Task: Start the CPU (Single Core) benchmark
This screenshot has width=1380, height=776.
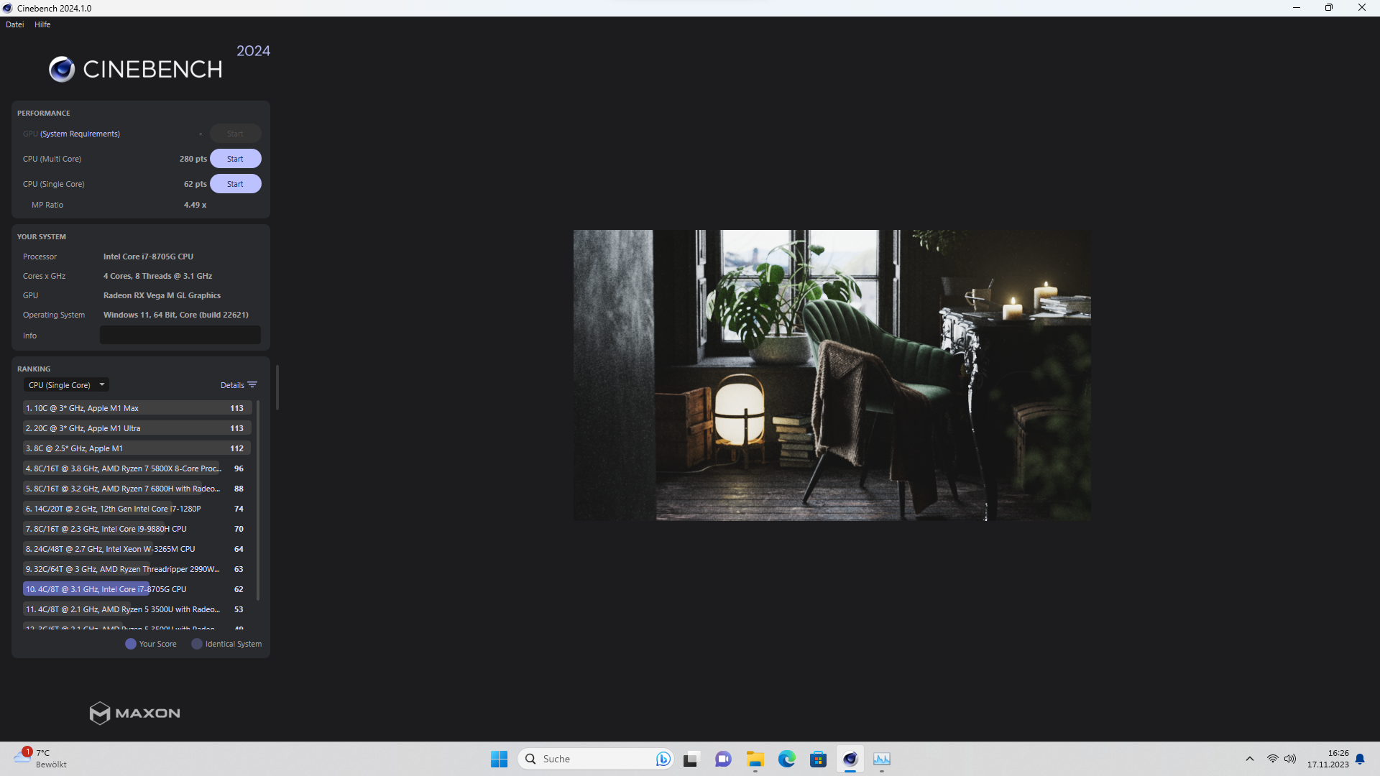Action: pos(235,183)
